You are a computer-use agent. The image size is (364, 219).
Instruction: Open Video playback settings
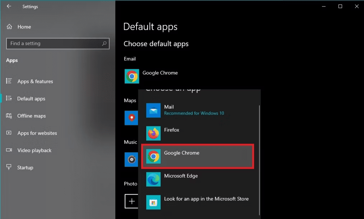click(x=34, y=150)
